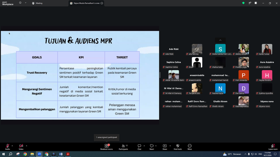Expand video options arrow beside Video

[x=26, y=146]
